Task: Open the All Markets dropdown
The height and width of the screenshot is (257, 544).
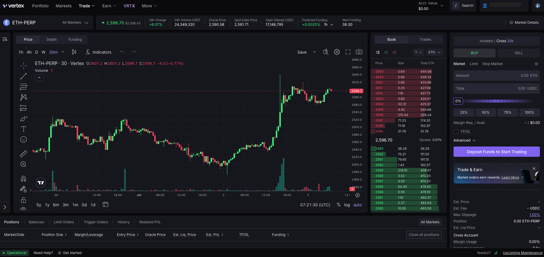Action: (x=75, y=23)
